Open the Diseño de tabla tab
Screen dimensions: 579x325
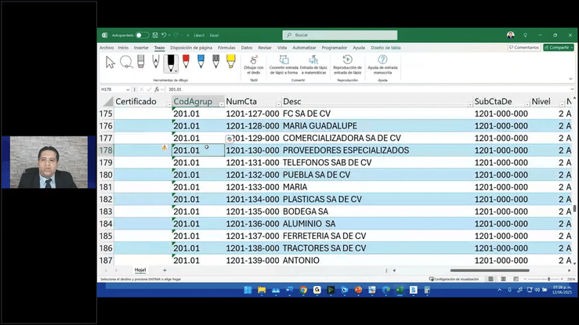click(x=385, y=48)
